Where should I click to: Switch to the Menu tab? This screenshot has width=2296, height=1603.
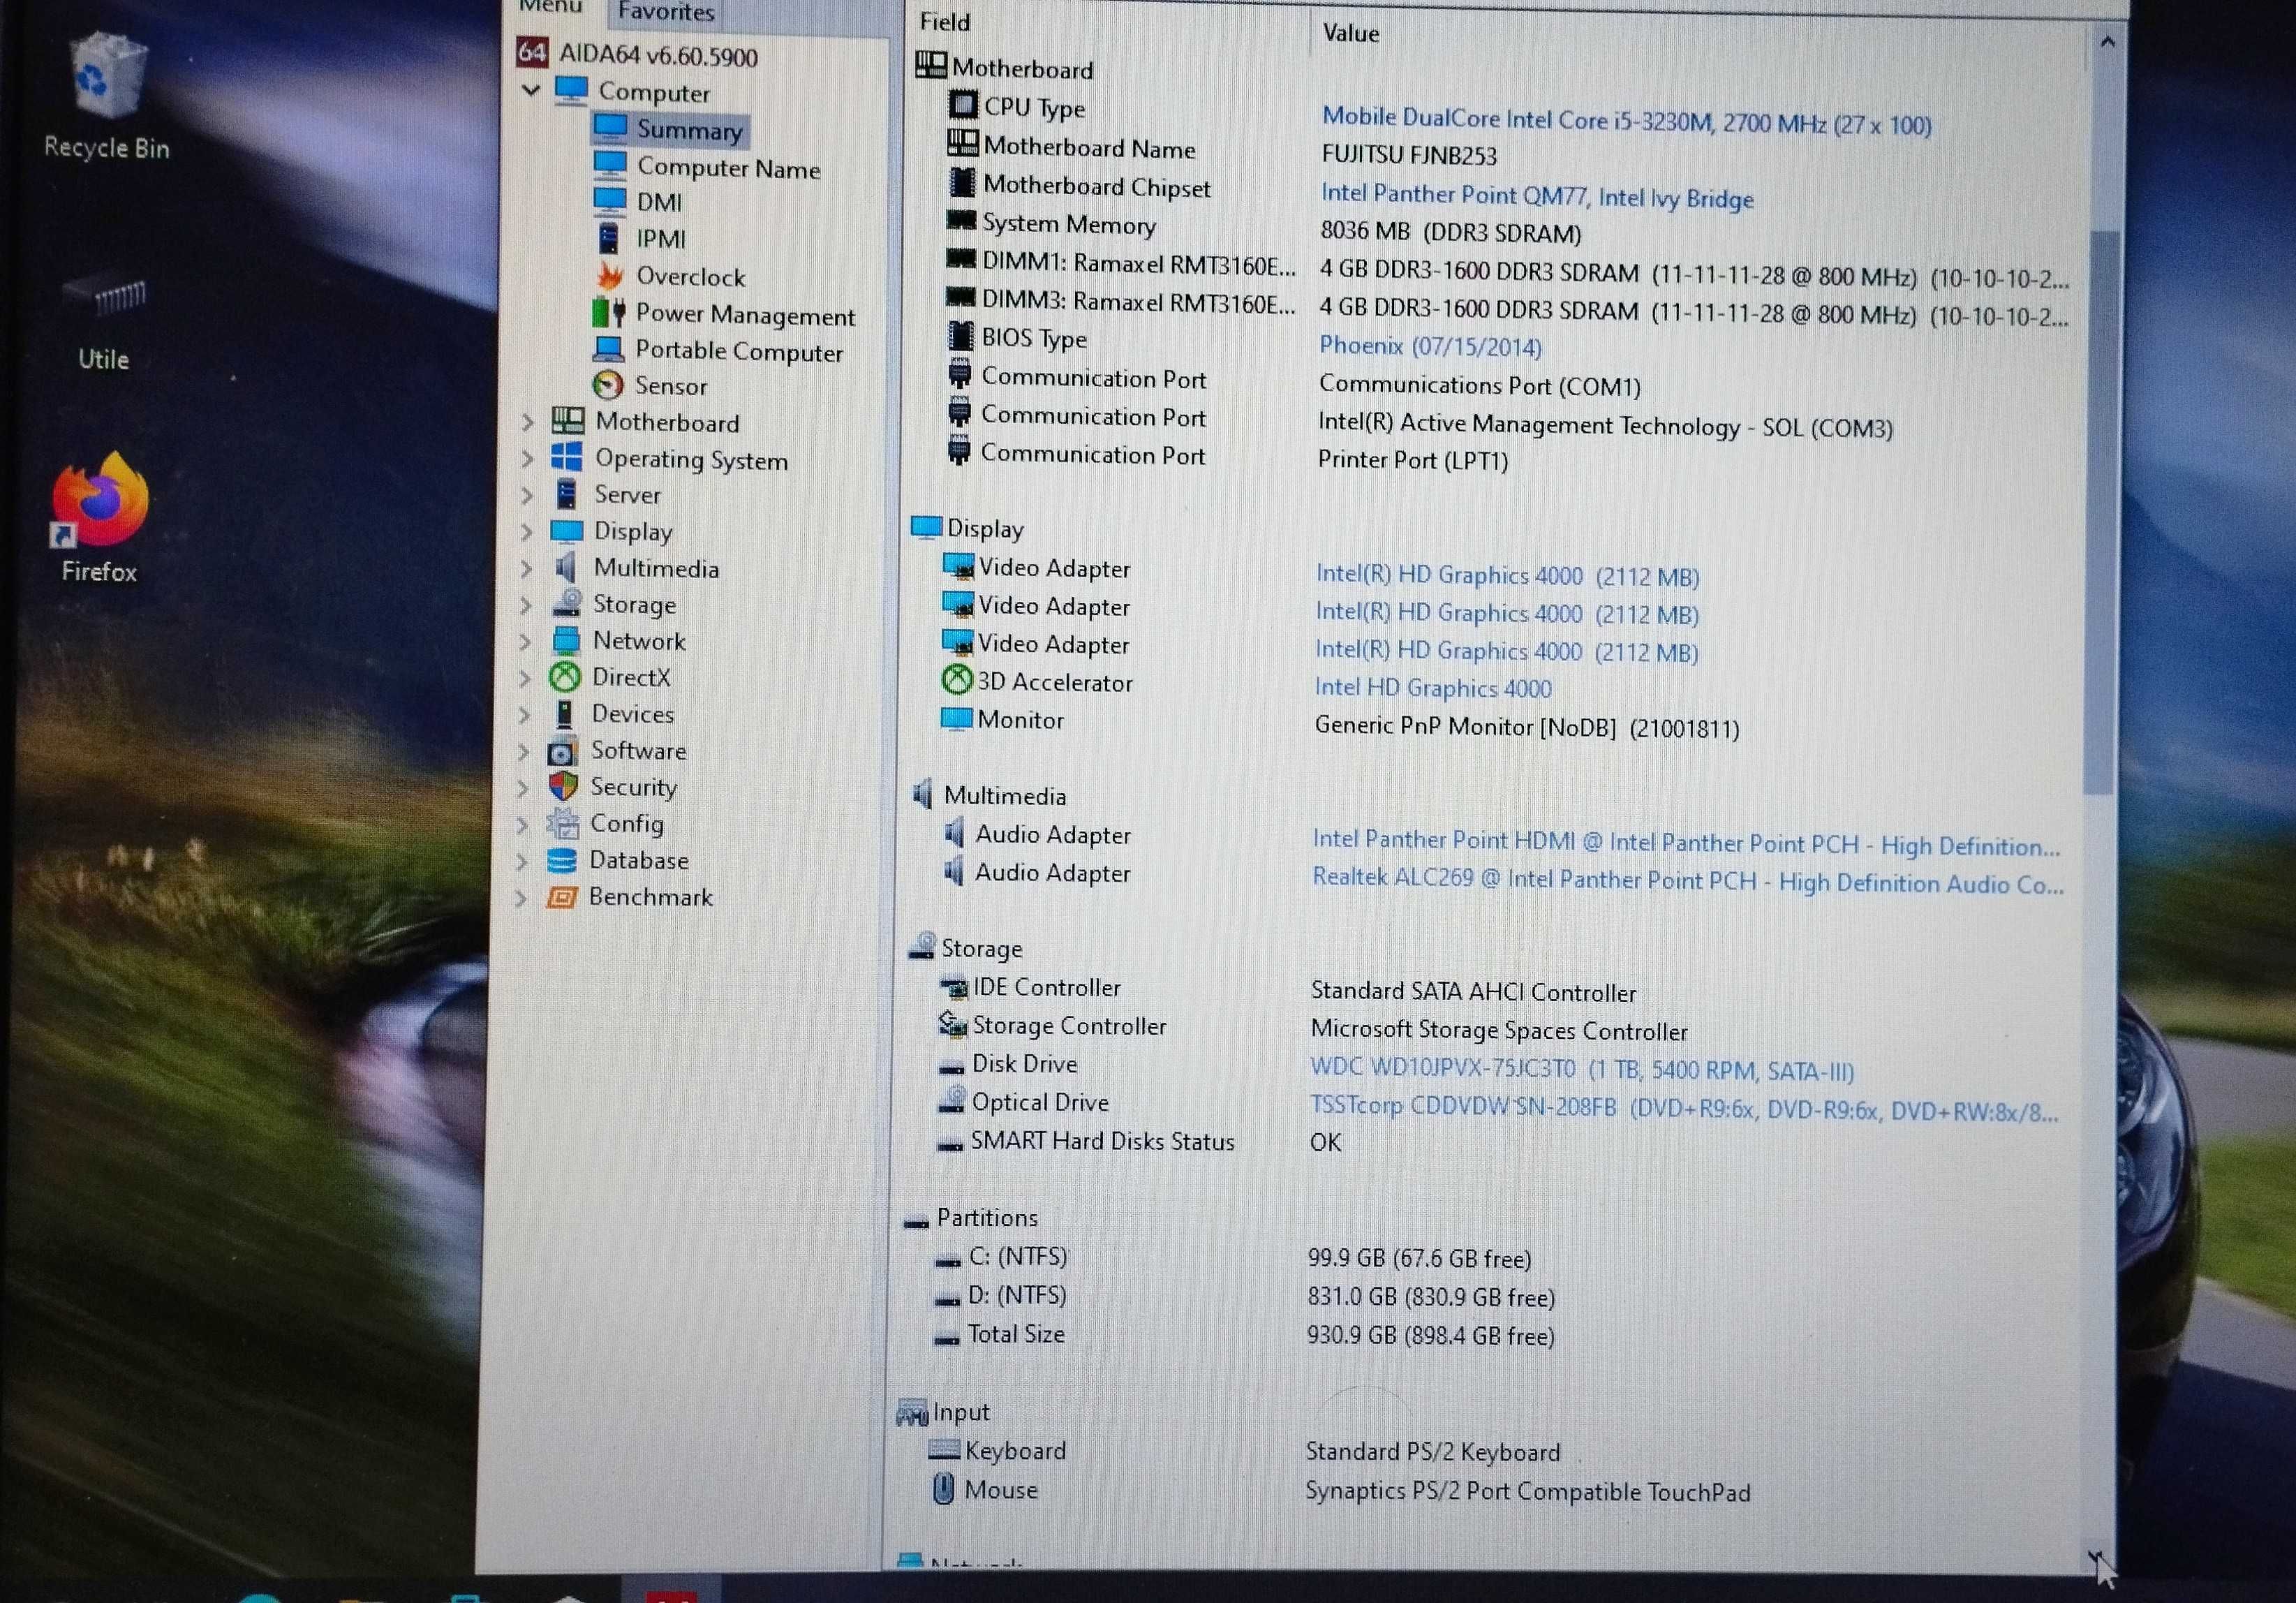550,8
